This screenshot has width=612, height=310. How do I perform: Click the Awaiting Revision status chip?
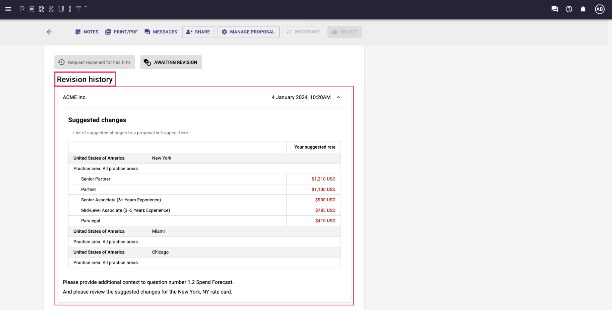(171, 62)
